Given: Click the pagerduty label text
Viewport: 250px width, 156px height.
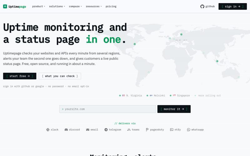Looking at the screenshot, I should 157,129.
